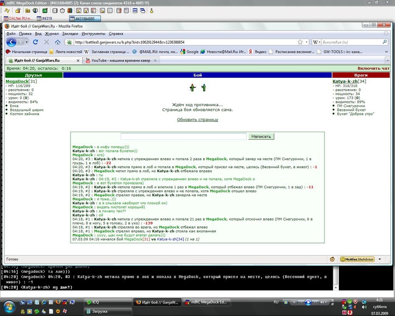
Task: Toggle battle chat via Включить чат
Action: coord(373,68)
